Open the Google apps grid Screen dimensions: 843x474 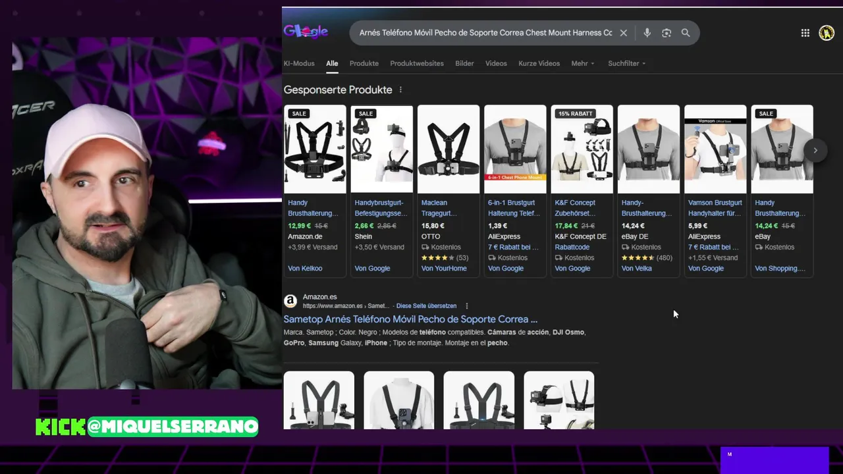805,33
